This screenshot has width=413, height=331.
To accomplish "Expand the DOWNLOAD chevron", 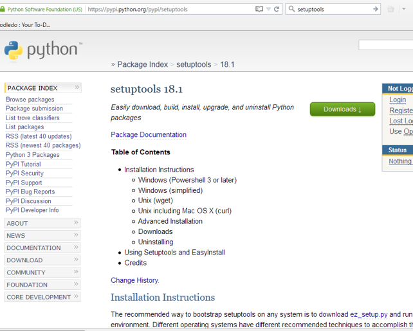I will [x=76, y=260].
